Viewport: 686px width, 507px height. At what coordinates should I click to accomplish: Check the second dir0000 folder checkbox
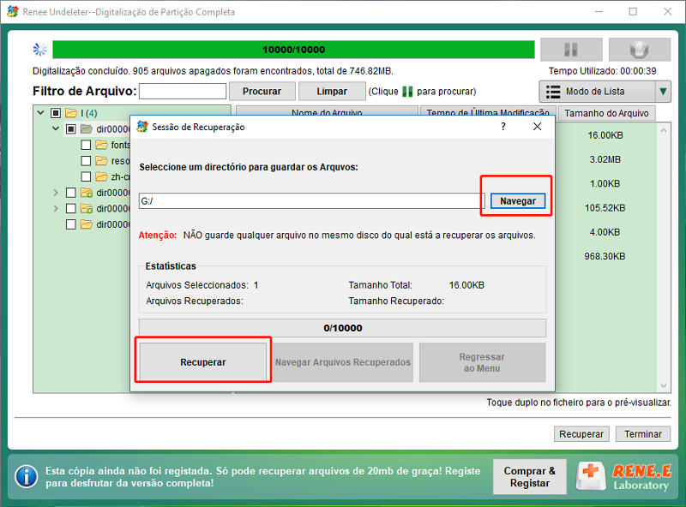coord(71,193)
